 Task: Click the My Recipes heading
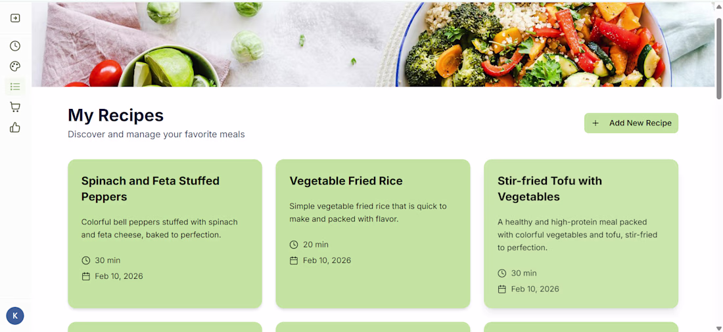(x=116, y=115)
